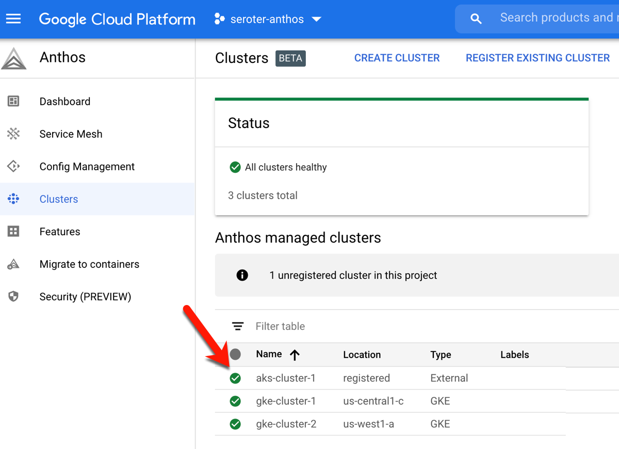Click the Migrate to containers icon

coord(13,264)
